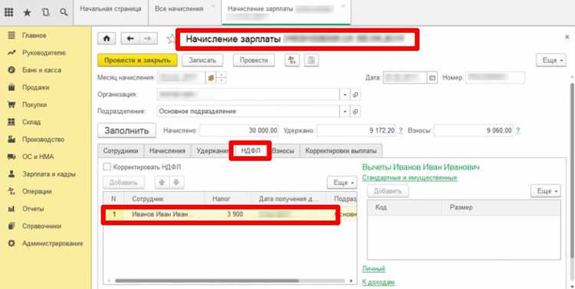Go forward with the right arrow button
Viewport: 575px width, 289px height.
pos(148,38)
